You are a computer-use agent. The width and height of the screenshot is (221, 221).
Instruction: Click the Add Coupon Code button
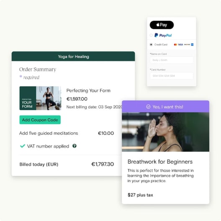pos(40,120)
